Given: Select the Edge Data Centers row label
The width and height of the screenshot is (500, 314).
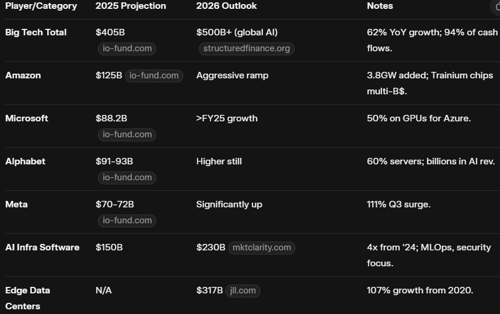Looking at the screenshot, I should (28, 298).
